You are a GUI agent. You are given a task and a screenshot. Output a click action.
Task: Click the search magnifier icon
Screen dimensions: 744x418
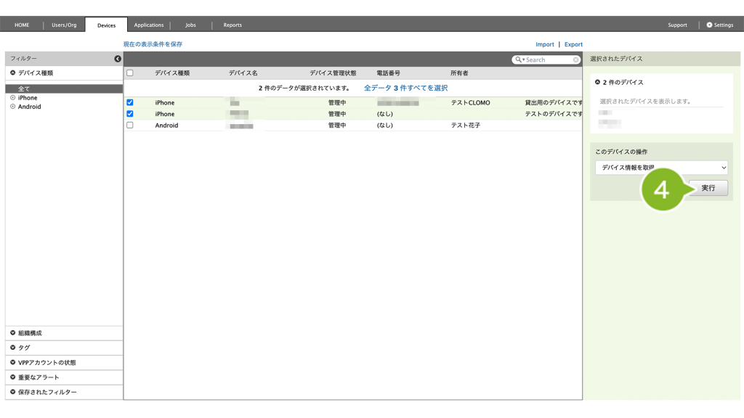pos(518,60)
